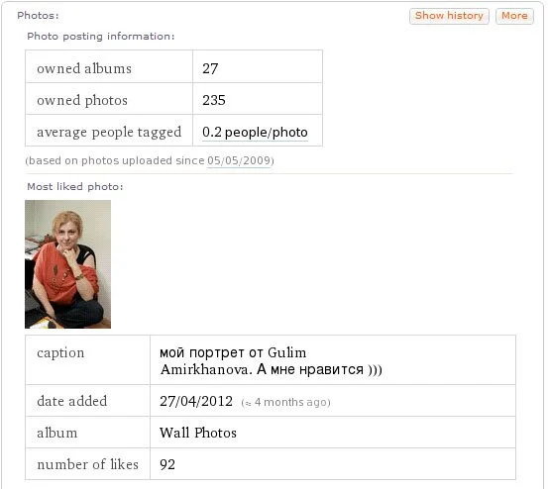Select the owned albums count 27
Viewport: 548px width, 489px height.
[x=210, y=68]
